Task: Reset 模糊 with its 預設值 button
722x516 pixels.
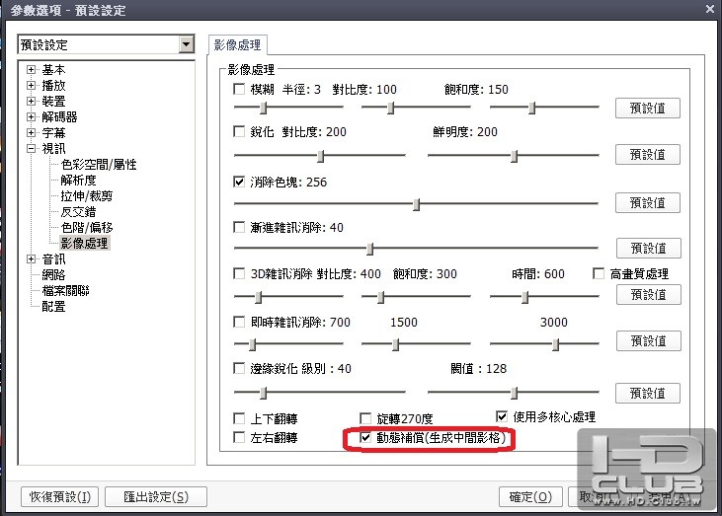Action: click(x=648, y=109)
